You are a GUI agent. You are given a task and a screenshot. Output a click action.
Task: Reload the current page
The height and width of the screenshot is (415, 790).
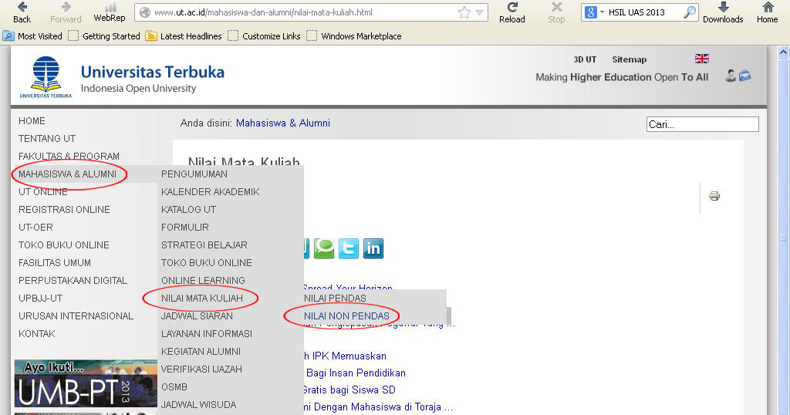coord(512,12)
